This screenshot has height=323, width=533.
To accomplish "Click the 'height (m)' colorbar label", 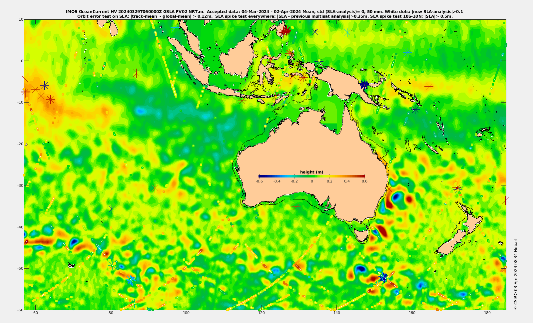I will pyautogui.click(x=311, y=172).
